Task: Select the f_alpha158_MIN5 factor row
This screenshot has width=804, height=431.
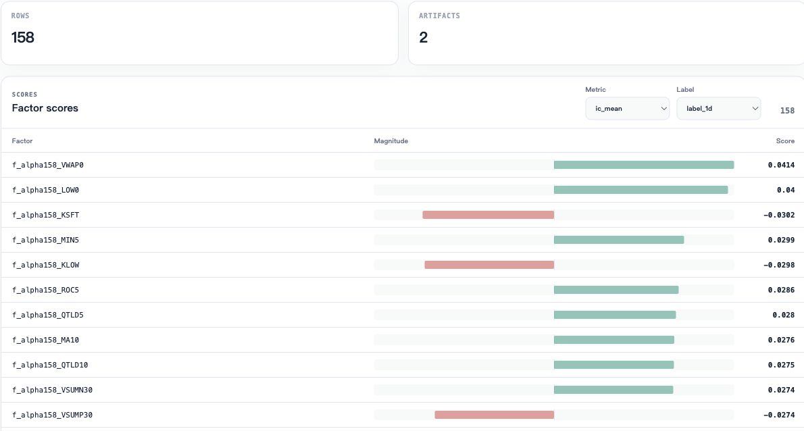Action: click(x=403, y=240)
